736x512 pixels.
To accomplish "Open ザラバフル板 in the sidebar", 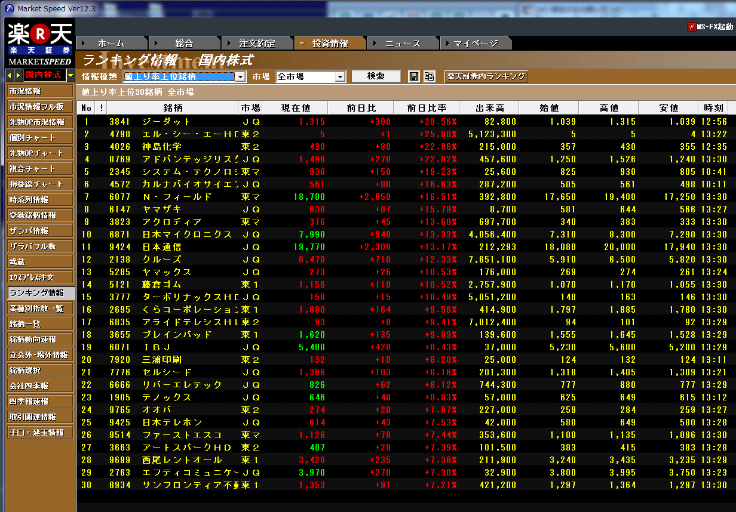I will pos(41,246).
